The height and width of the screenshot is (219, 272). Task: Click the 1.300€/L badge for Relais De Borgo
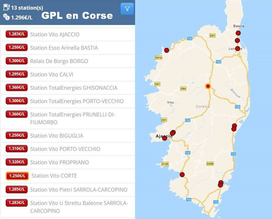point(17,61)
